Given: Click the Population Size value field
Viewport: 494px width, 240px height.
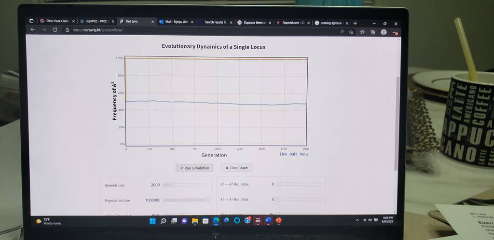Looking at the screenshot, I should coord(153,200).
